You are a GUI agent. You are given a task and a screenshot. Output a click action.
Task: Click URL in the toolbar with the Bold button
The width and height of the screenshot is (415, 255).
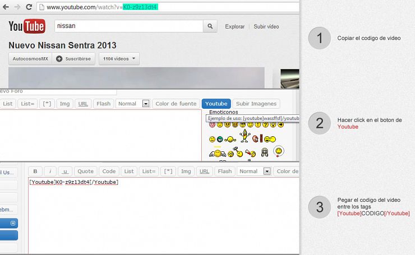[204, 171]
